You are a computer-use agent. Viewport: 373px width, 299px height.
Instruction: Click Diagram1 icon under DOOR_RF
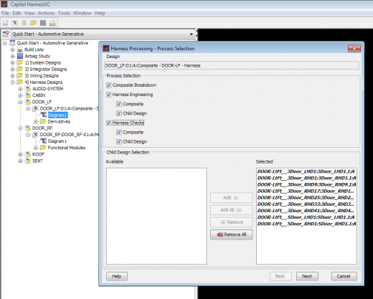click(43, 141)
